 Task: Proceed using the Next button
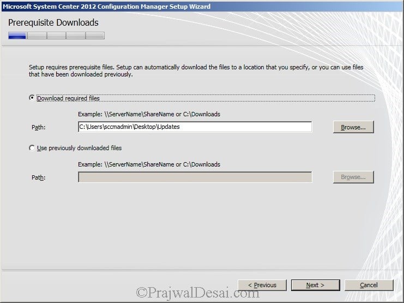[x=315, y=285]
